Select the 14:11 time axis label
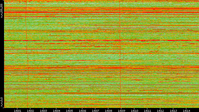The width and height of the screenshot is (199, 112). pyautogui.click(x=148, y=111)
